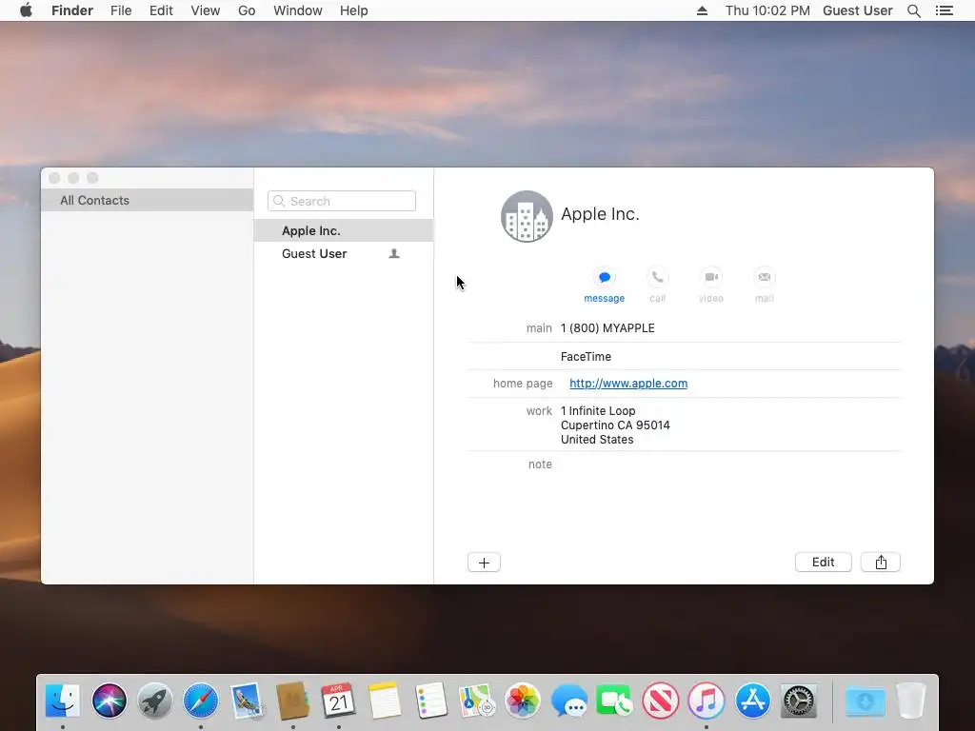Open the Go menu
The width and height of the screenshot is (975, 731).
pos(247,10)
